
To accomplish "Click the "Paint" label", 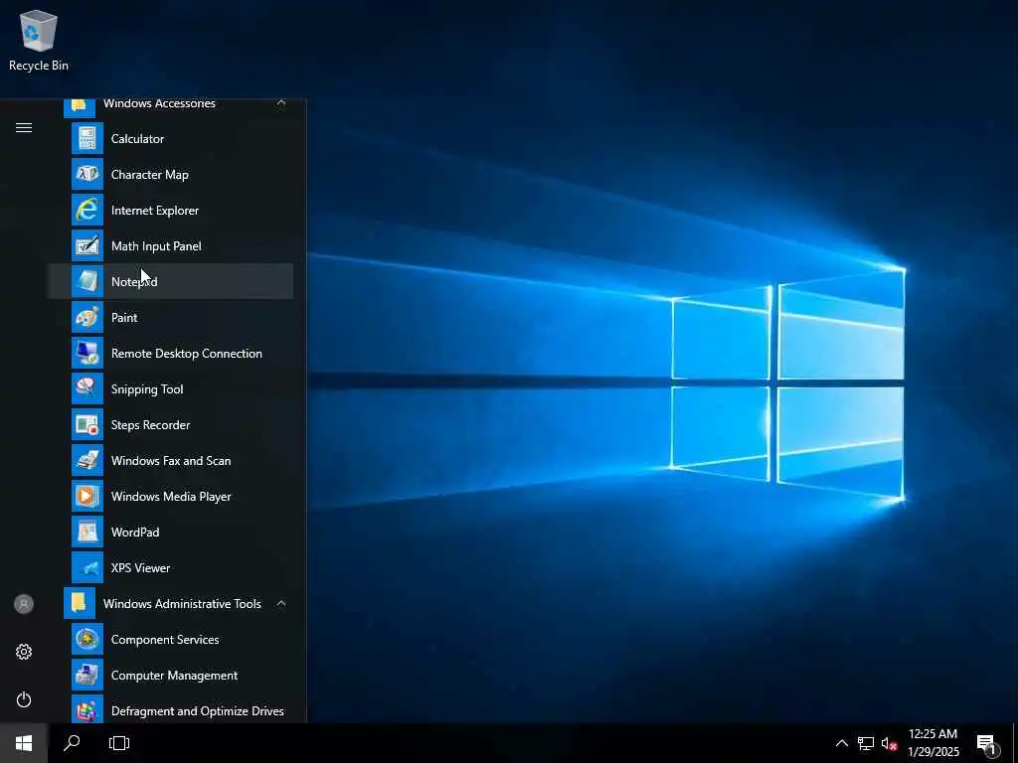I will pyautogui.click(x=124, y=317).
